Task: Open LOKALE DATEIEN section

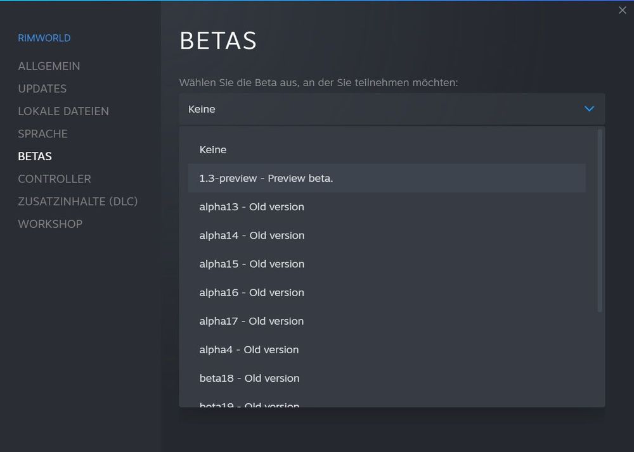Action: point(63,111)
